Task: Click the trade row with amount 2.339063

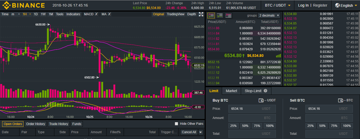Action: click(x=321, y=61)
